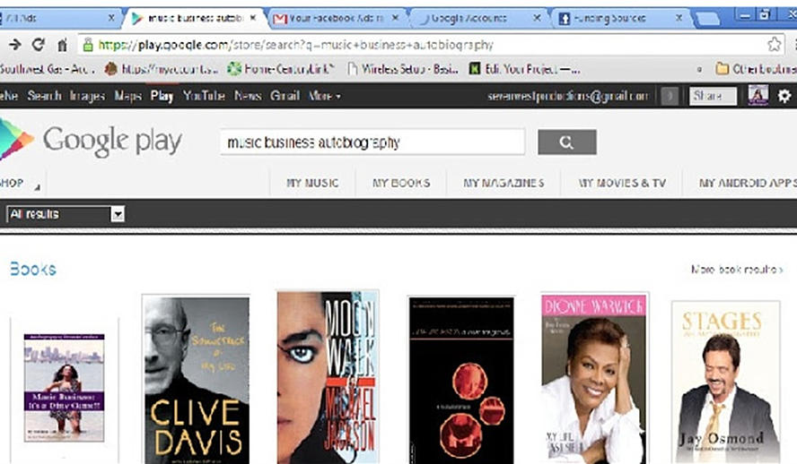Close the Your Facebook Ads tab

[396, 18]
